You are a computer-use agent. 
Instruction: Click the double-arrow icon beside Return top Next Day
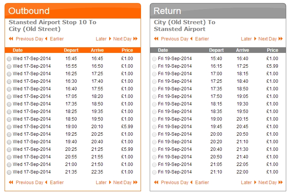(x=281, y=39)
